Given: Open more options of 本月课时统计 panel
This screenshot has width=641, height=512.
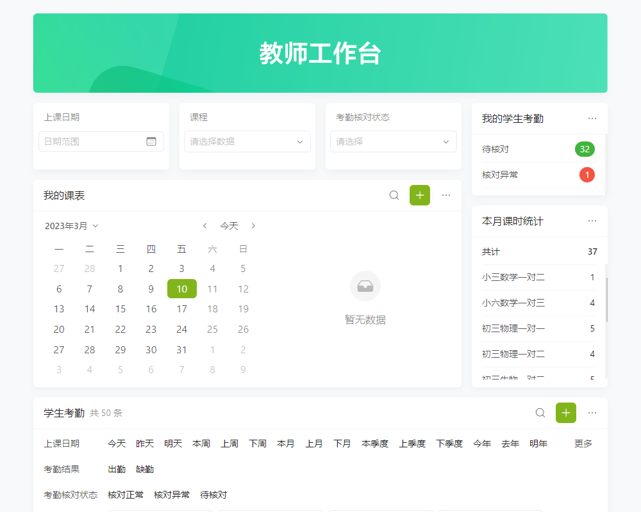Looking at the screenshot, I should pos(592,221).
